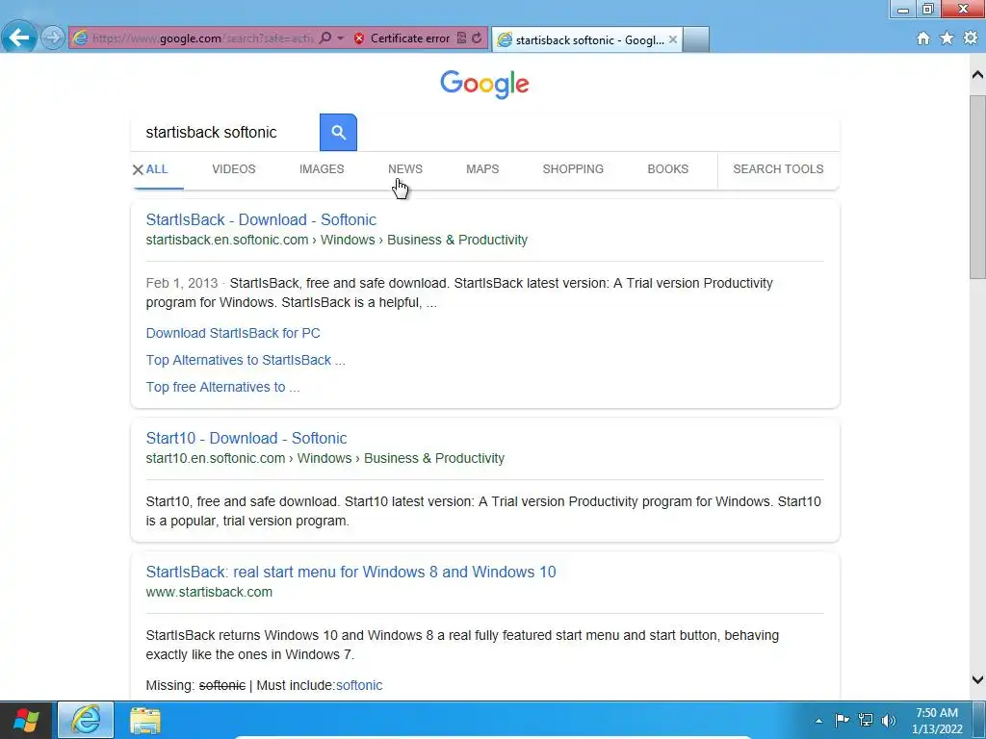Click the vertical scrollbar thumb
986x739 pixels.
coord(977,187)
